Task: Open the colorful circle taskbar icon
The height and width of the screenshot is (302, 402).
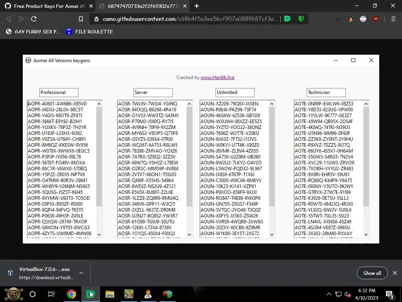Action: 167,294
